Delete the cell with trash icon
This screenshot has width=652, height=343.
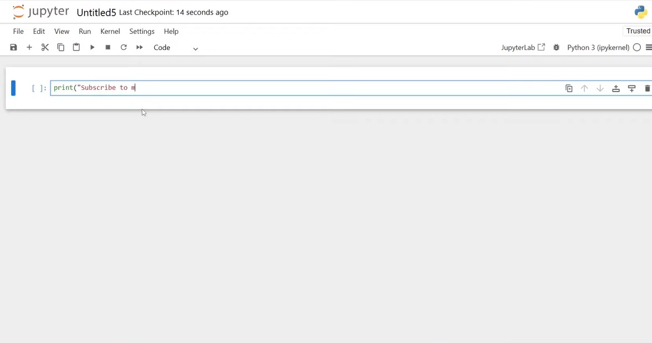(x=648, y=88)
